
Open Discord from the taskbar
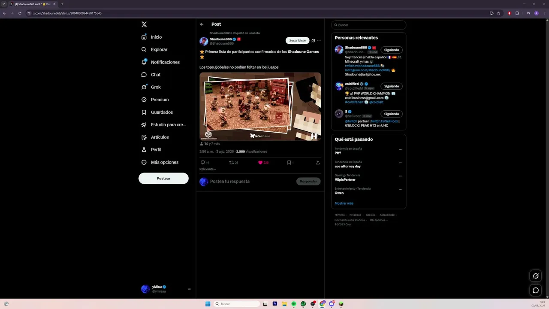click(332, 304)
